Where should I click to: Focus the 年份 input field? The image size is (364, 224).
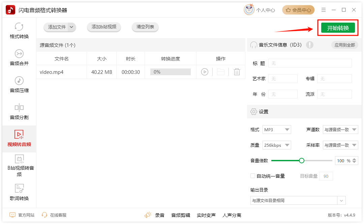pos(283,94)
